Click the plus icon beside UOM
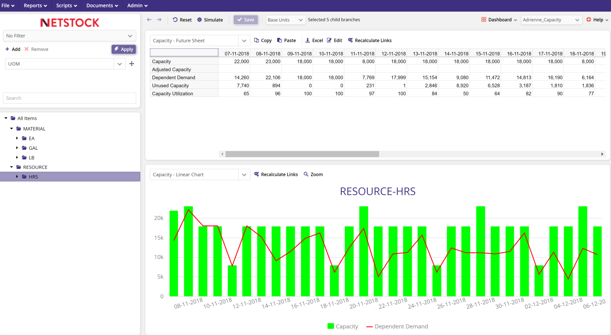 132,64
